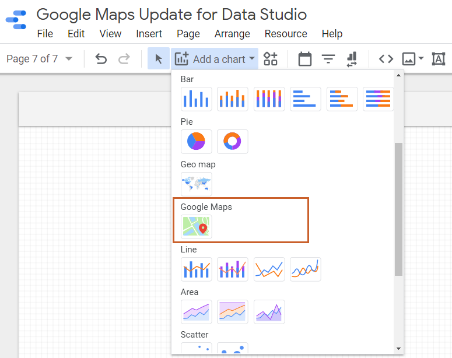Click the chart menu scrollbar thumb
452x358 pixels.
pyautogui.click(x=398, y=209)
